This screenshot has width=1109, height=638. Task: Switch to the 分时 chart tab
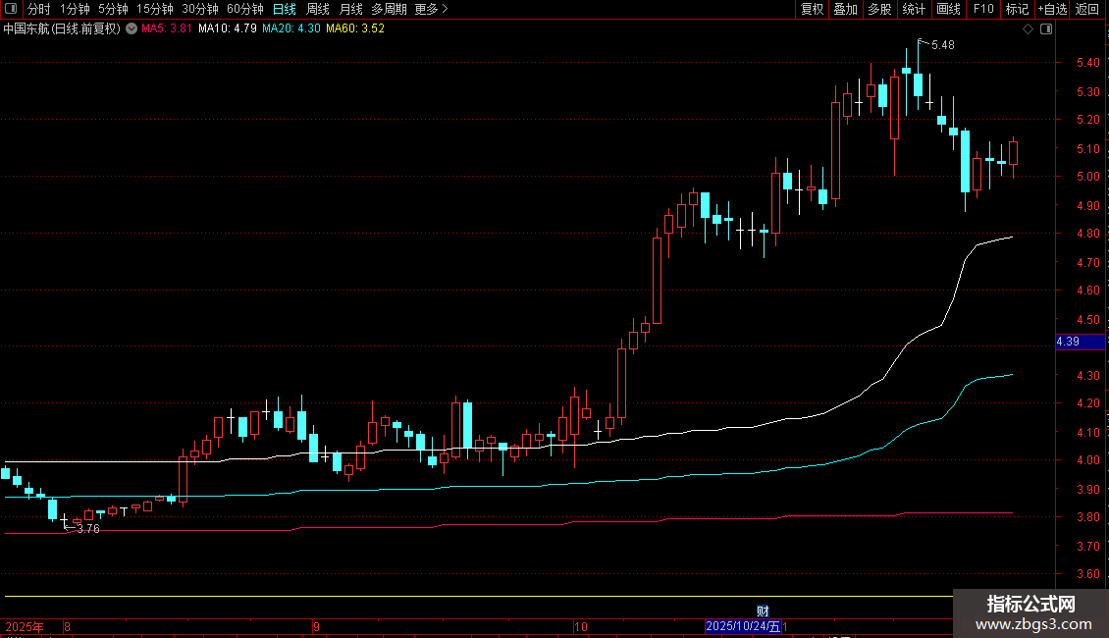tap(39, 9)
